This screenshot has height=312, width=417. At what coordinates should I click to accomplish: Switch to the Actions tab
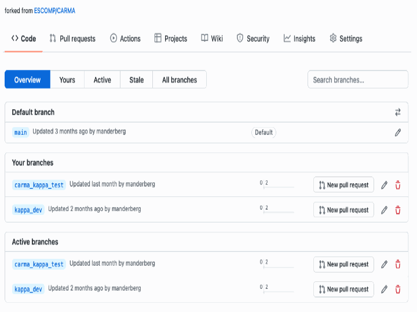click(x=125, y=39)
